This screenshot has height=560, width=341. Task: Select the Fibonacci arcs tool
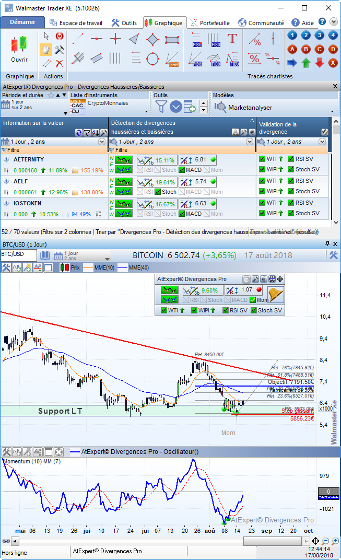tap(214, 60)
